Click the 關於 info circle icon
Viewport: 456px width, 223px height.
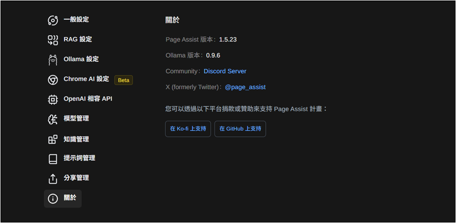(53, 199)
